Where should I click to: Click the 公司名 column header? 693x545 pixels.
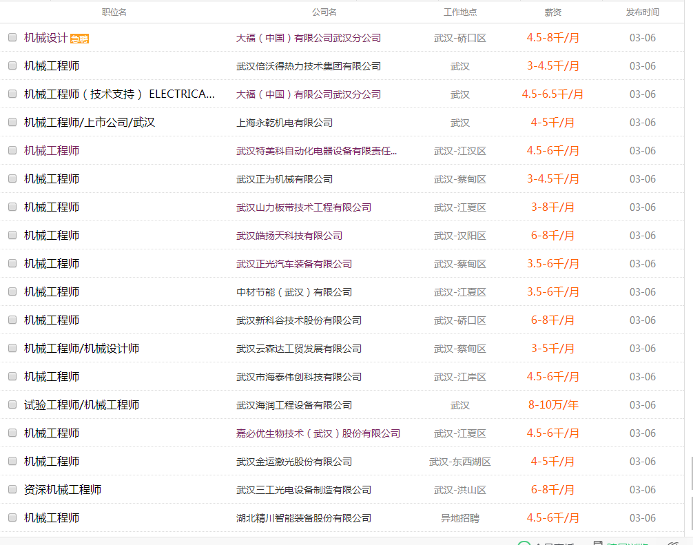[324, 12]
